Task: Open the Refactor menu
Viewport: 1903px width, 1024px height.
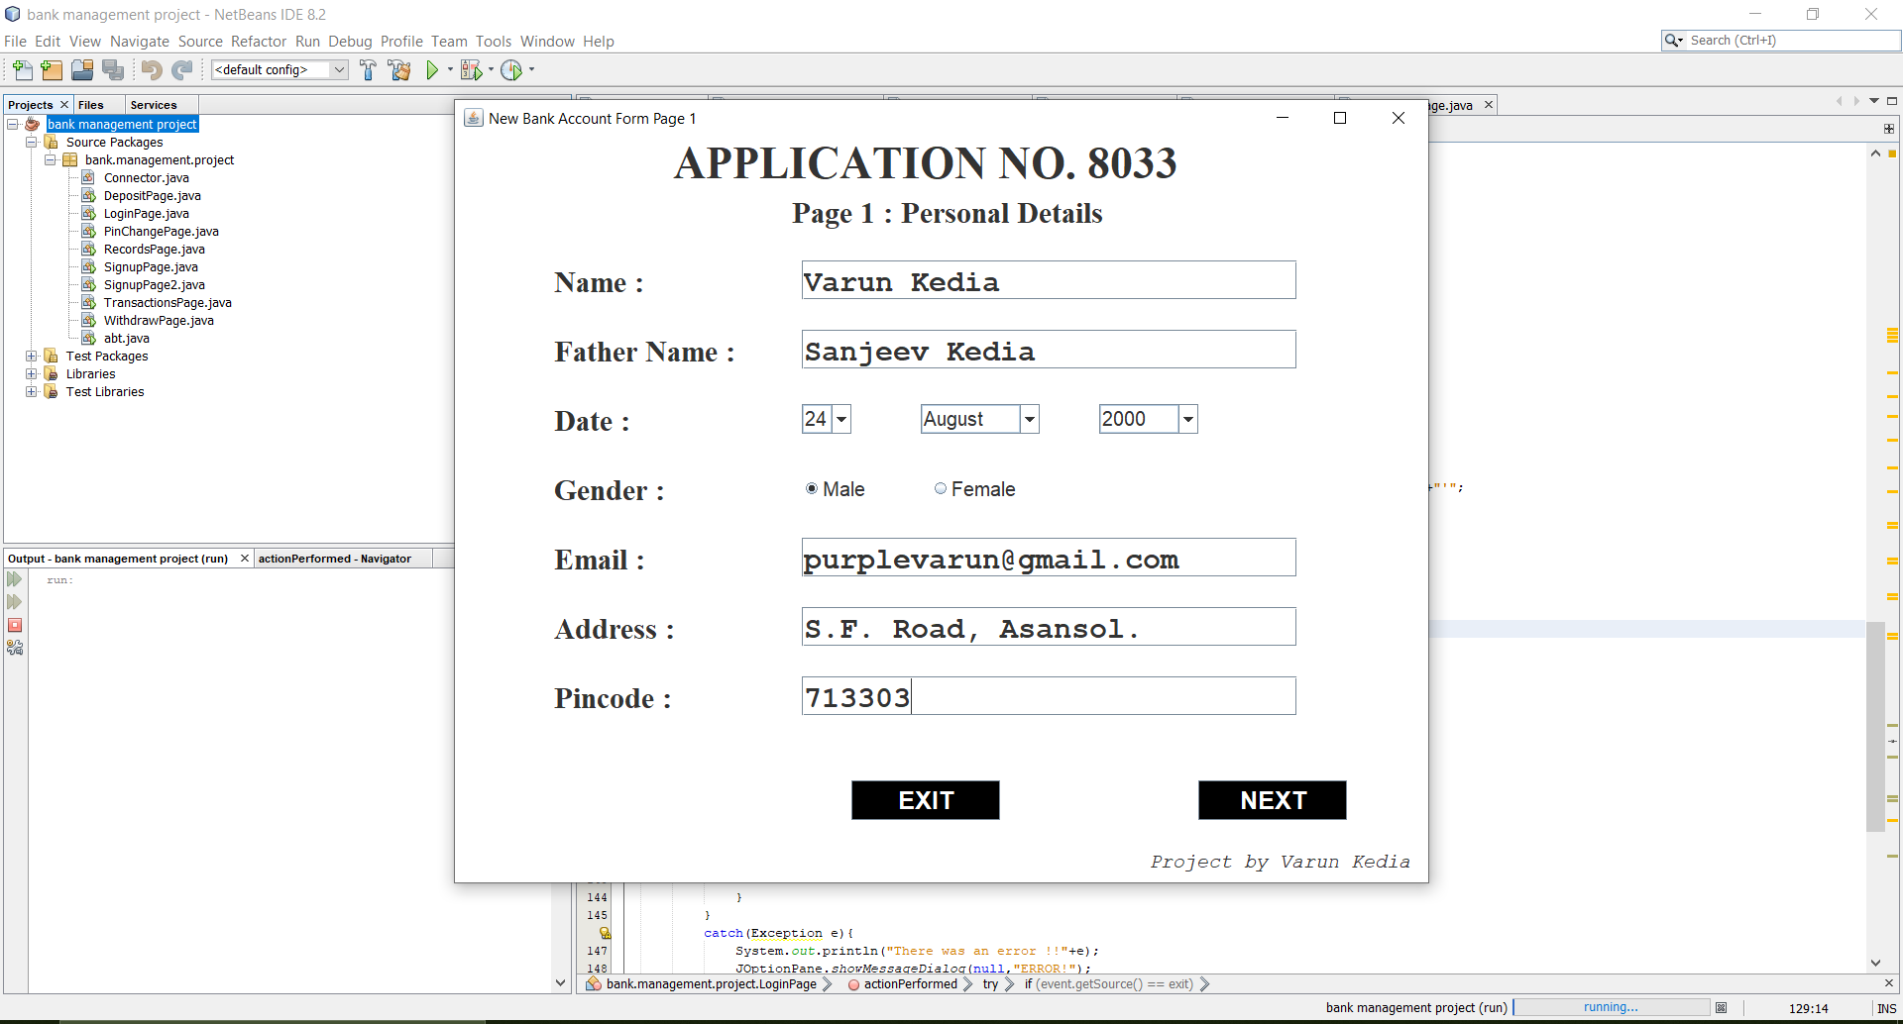Action: coord(259,41)
